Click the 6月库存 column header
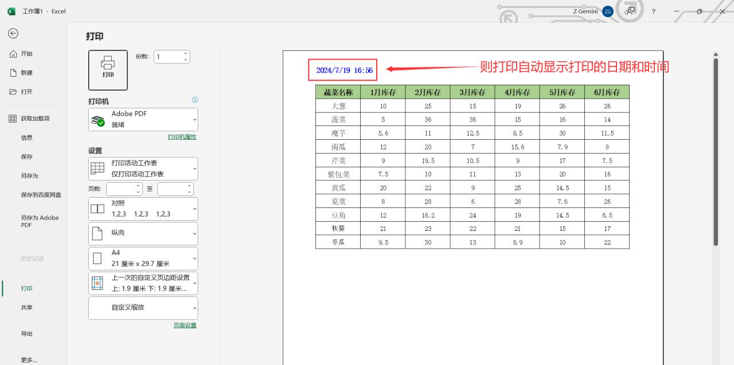 click(x=607, y=92)
